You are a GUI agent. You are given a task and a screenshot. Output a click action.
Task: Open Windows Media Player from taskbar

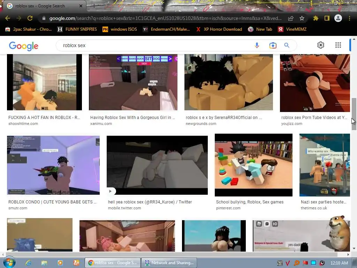point(60,263)
